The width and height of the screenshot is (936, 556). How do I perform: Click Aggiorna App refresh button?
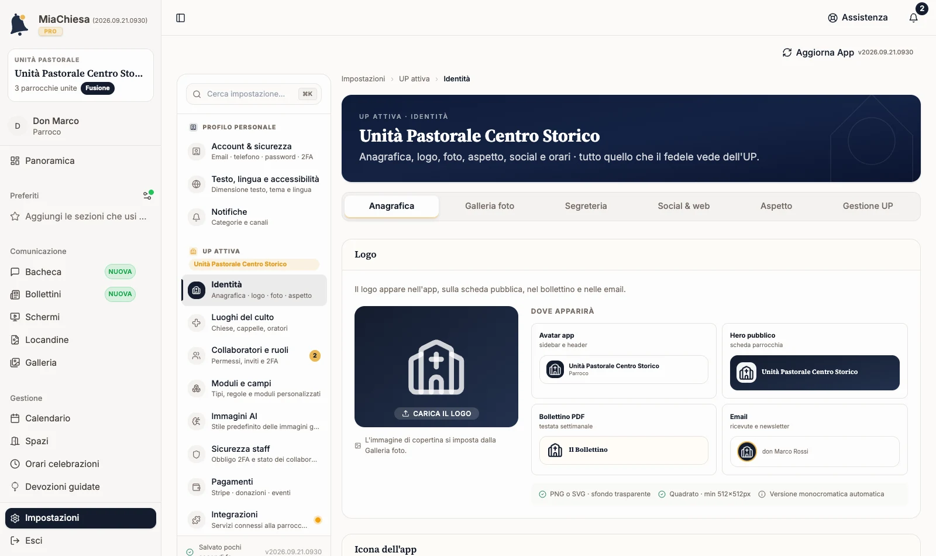coord(818,52)
